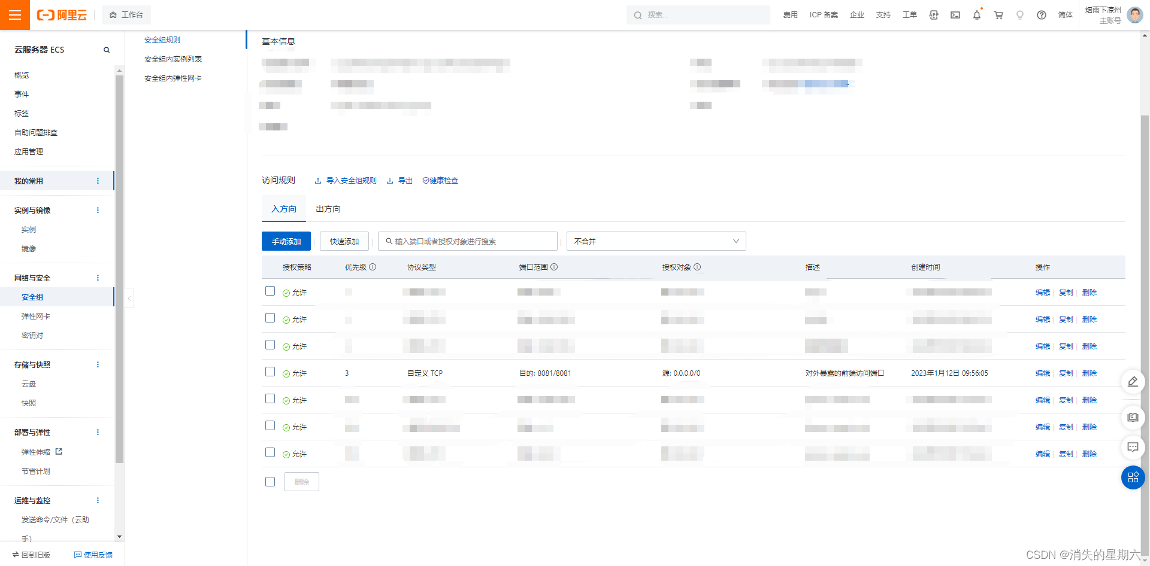The image size is (1150, 566).
Task: Switch to the 入方向 tab
Action: pos(284,209)
